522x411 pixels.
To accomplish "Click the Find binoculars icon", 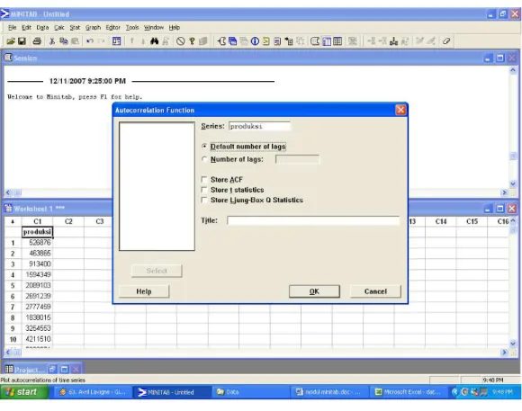I will tap(154, 41).
